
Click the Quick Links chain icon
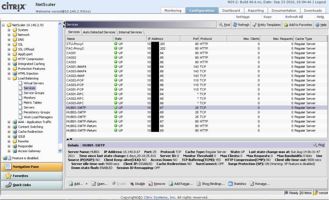coord(8,185)
